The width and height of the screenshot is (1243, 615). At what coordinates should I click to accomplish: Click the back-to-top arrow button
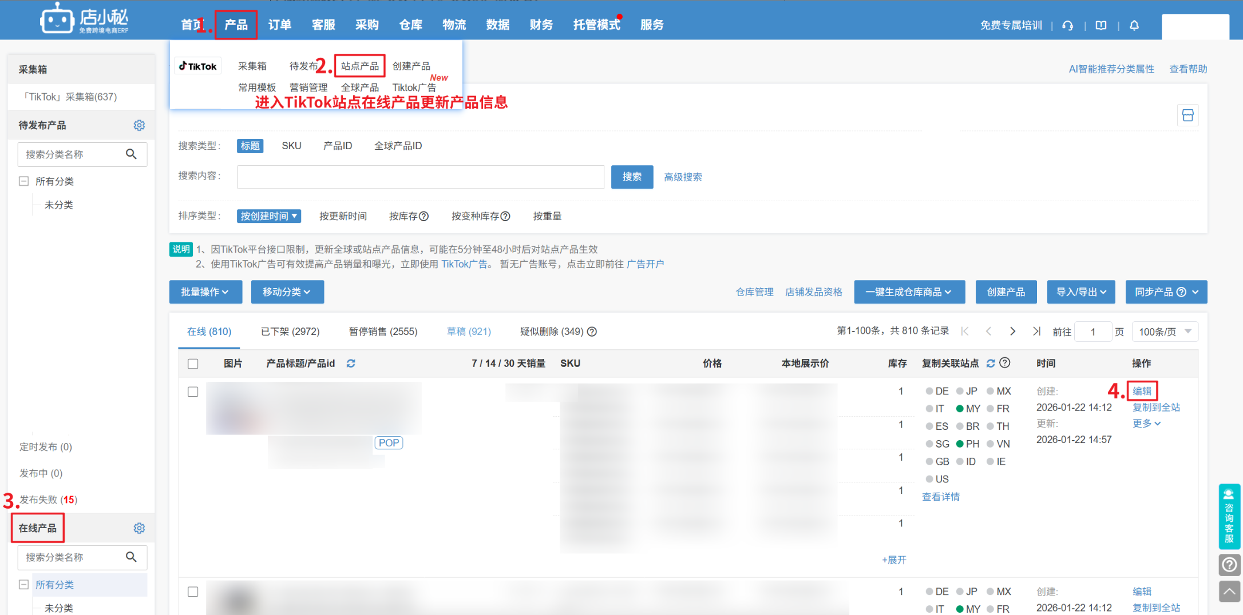point(1229,592)
